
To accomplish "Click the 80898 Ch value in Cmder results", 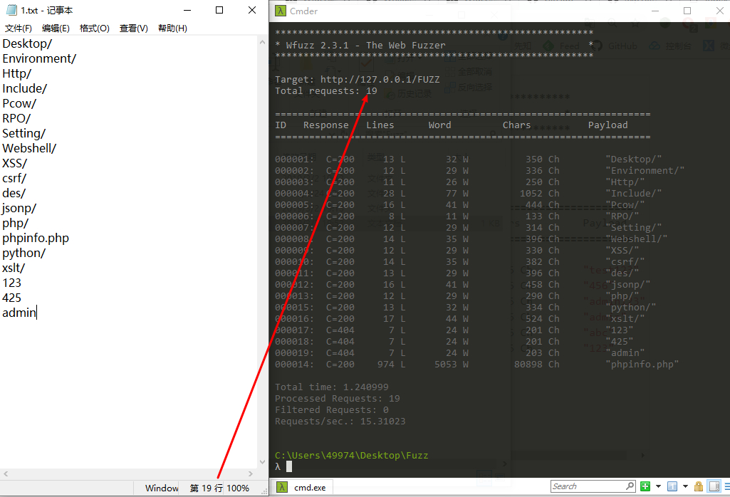I will point(537,365).
